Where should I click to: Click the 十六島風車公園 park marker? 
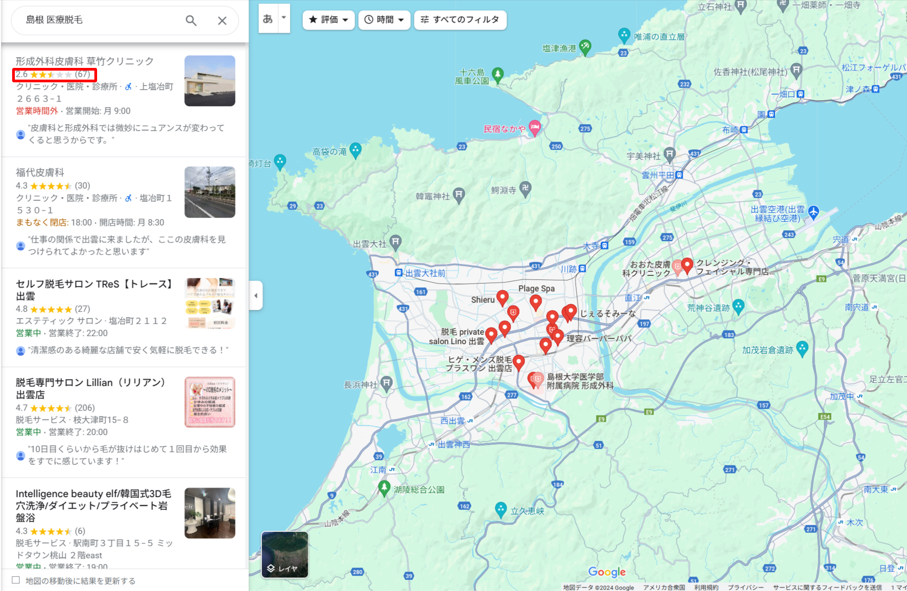498,75
